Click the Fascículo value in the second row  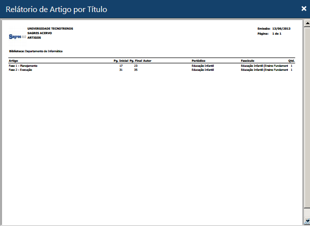pyautogui.click(x=264, y=70)
